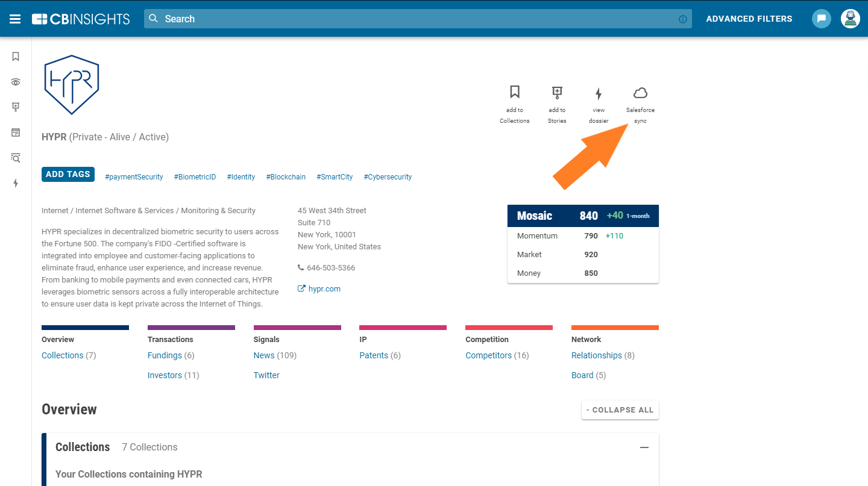Open the Twitter link

(266, 375)
